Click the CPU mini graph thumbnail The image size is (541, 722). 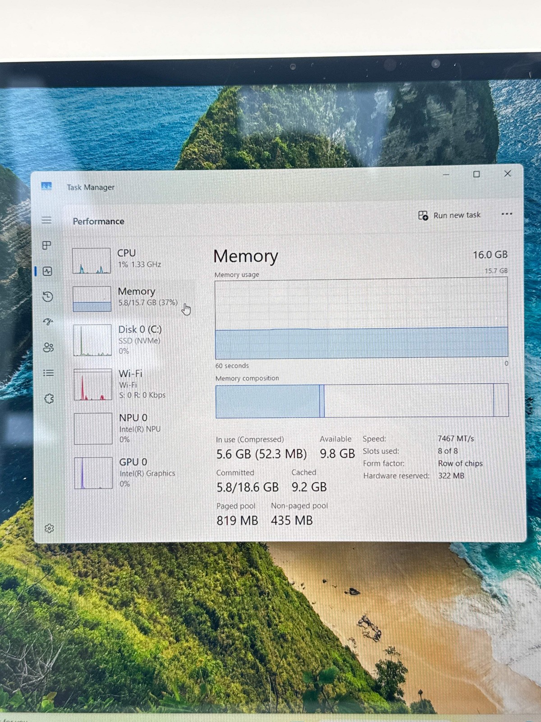pyautogui.click(x=92, y=260)
